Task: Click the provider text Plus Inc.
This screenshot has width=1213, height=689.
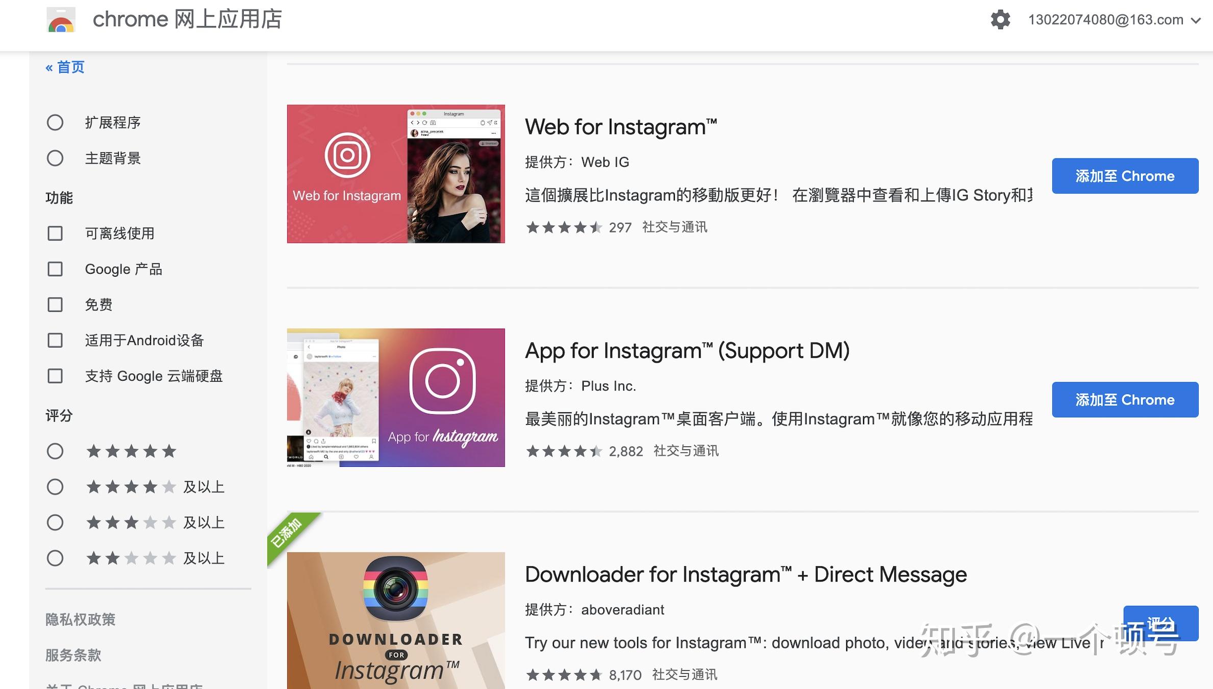Action: [x=609, y=386]
